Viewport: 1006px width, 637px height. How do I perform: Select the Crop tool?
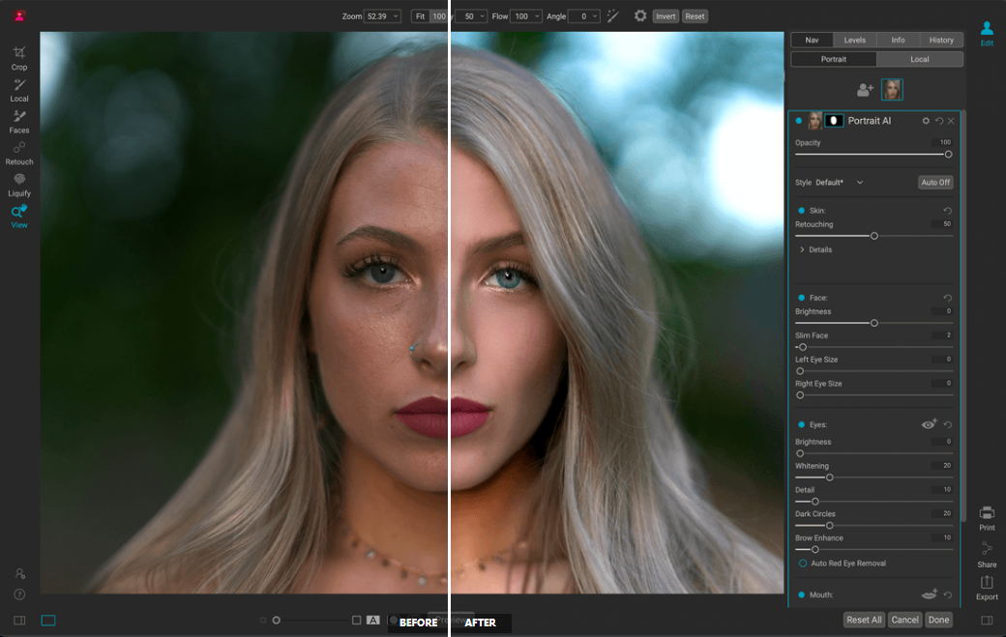pyautogui.click(x=19, y=56)
